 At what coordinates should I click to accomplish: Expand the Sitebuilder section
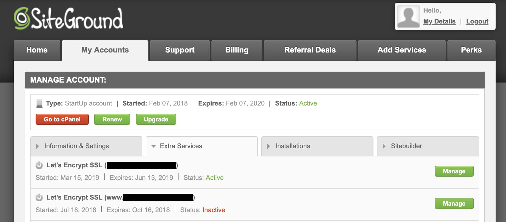(x=428, y=146)
